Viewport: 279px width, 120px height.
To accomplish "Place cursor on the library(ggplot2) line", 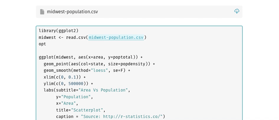I will pos(58,31).
